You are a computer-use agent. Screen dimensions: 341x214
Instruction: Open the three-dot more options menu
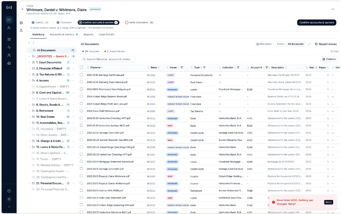coord(333,9)
